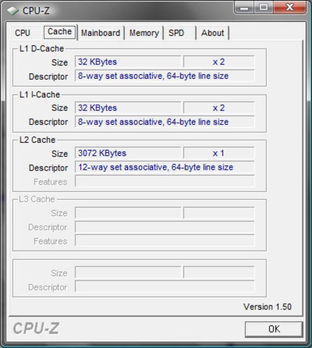Click the L1 D-Cache x 2 multiplier field
The height and width of the screenshot is (348, 312).
coord(219,61)
